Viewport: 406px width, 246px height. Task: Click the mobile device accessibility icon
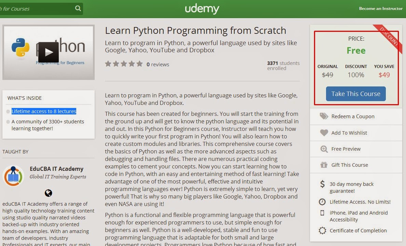click(x=322, y=213)
